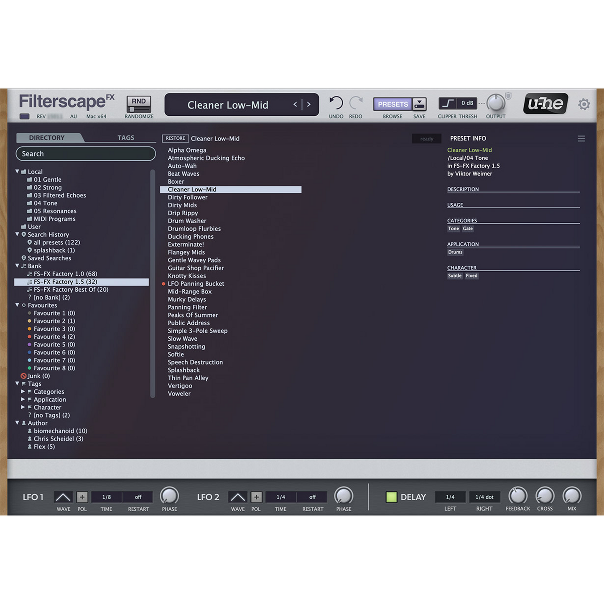Collapse the Favourites tree section

[x=18, y=305]
